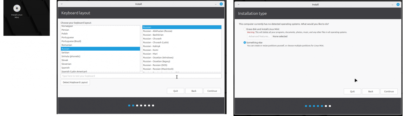This screenshot has width=406, height=116.
Task: Select variant Russian - Ossetian (Windows)
Action: coord(182,58)
